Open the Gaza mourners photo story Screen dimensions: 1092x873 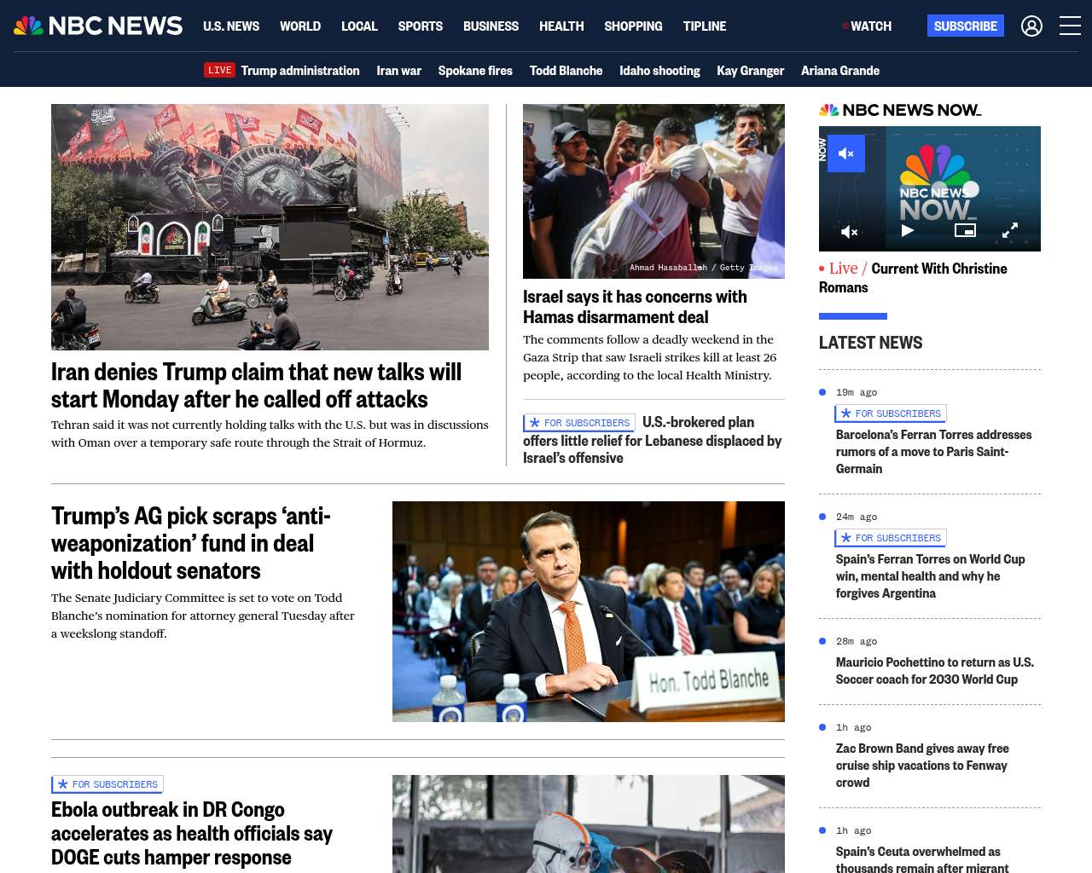click(x=653, y=191)
